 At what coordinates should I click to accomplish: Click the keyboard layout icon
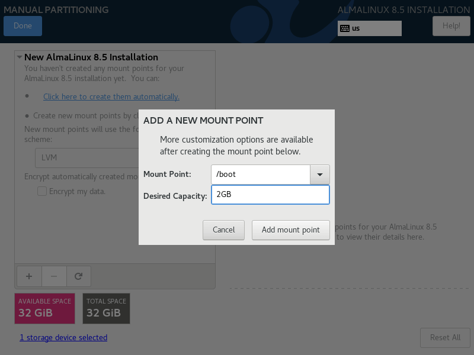pos(344,28)
